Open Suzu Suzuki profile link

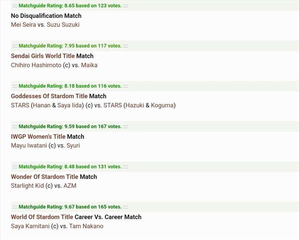point(63,25)
